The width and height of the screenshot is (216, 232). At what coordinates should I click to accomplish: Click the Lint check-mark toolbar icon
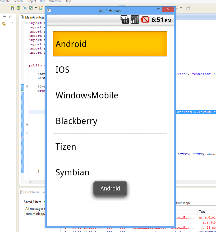pos(31,8)
